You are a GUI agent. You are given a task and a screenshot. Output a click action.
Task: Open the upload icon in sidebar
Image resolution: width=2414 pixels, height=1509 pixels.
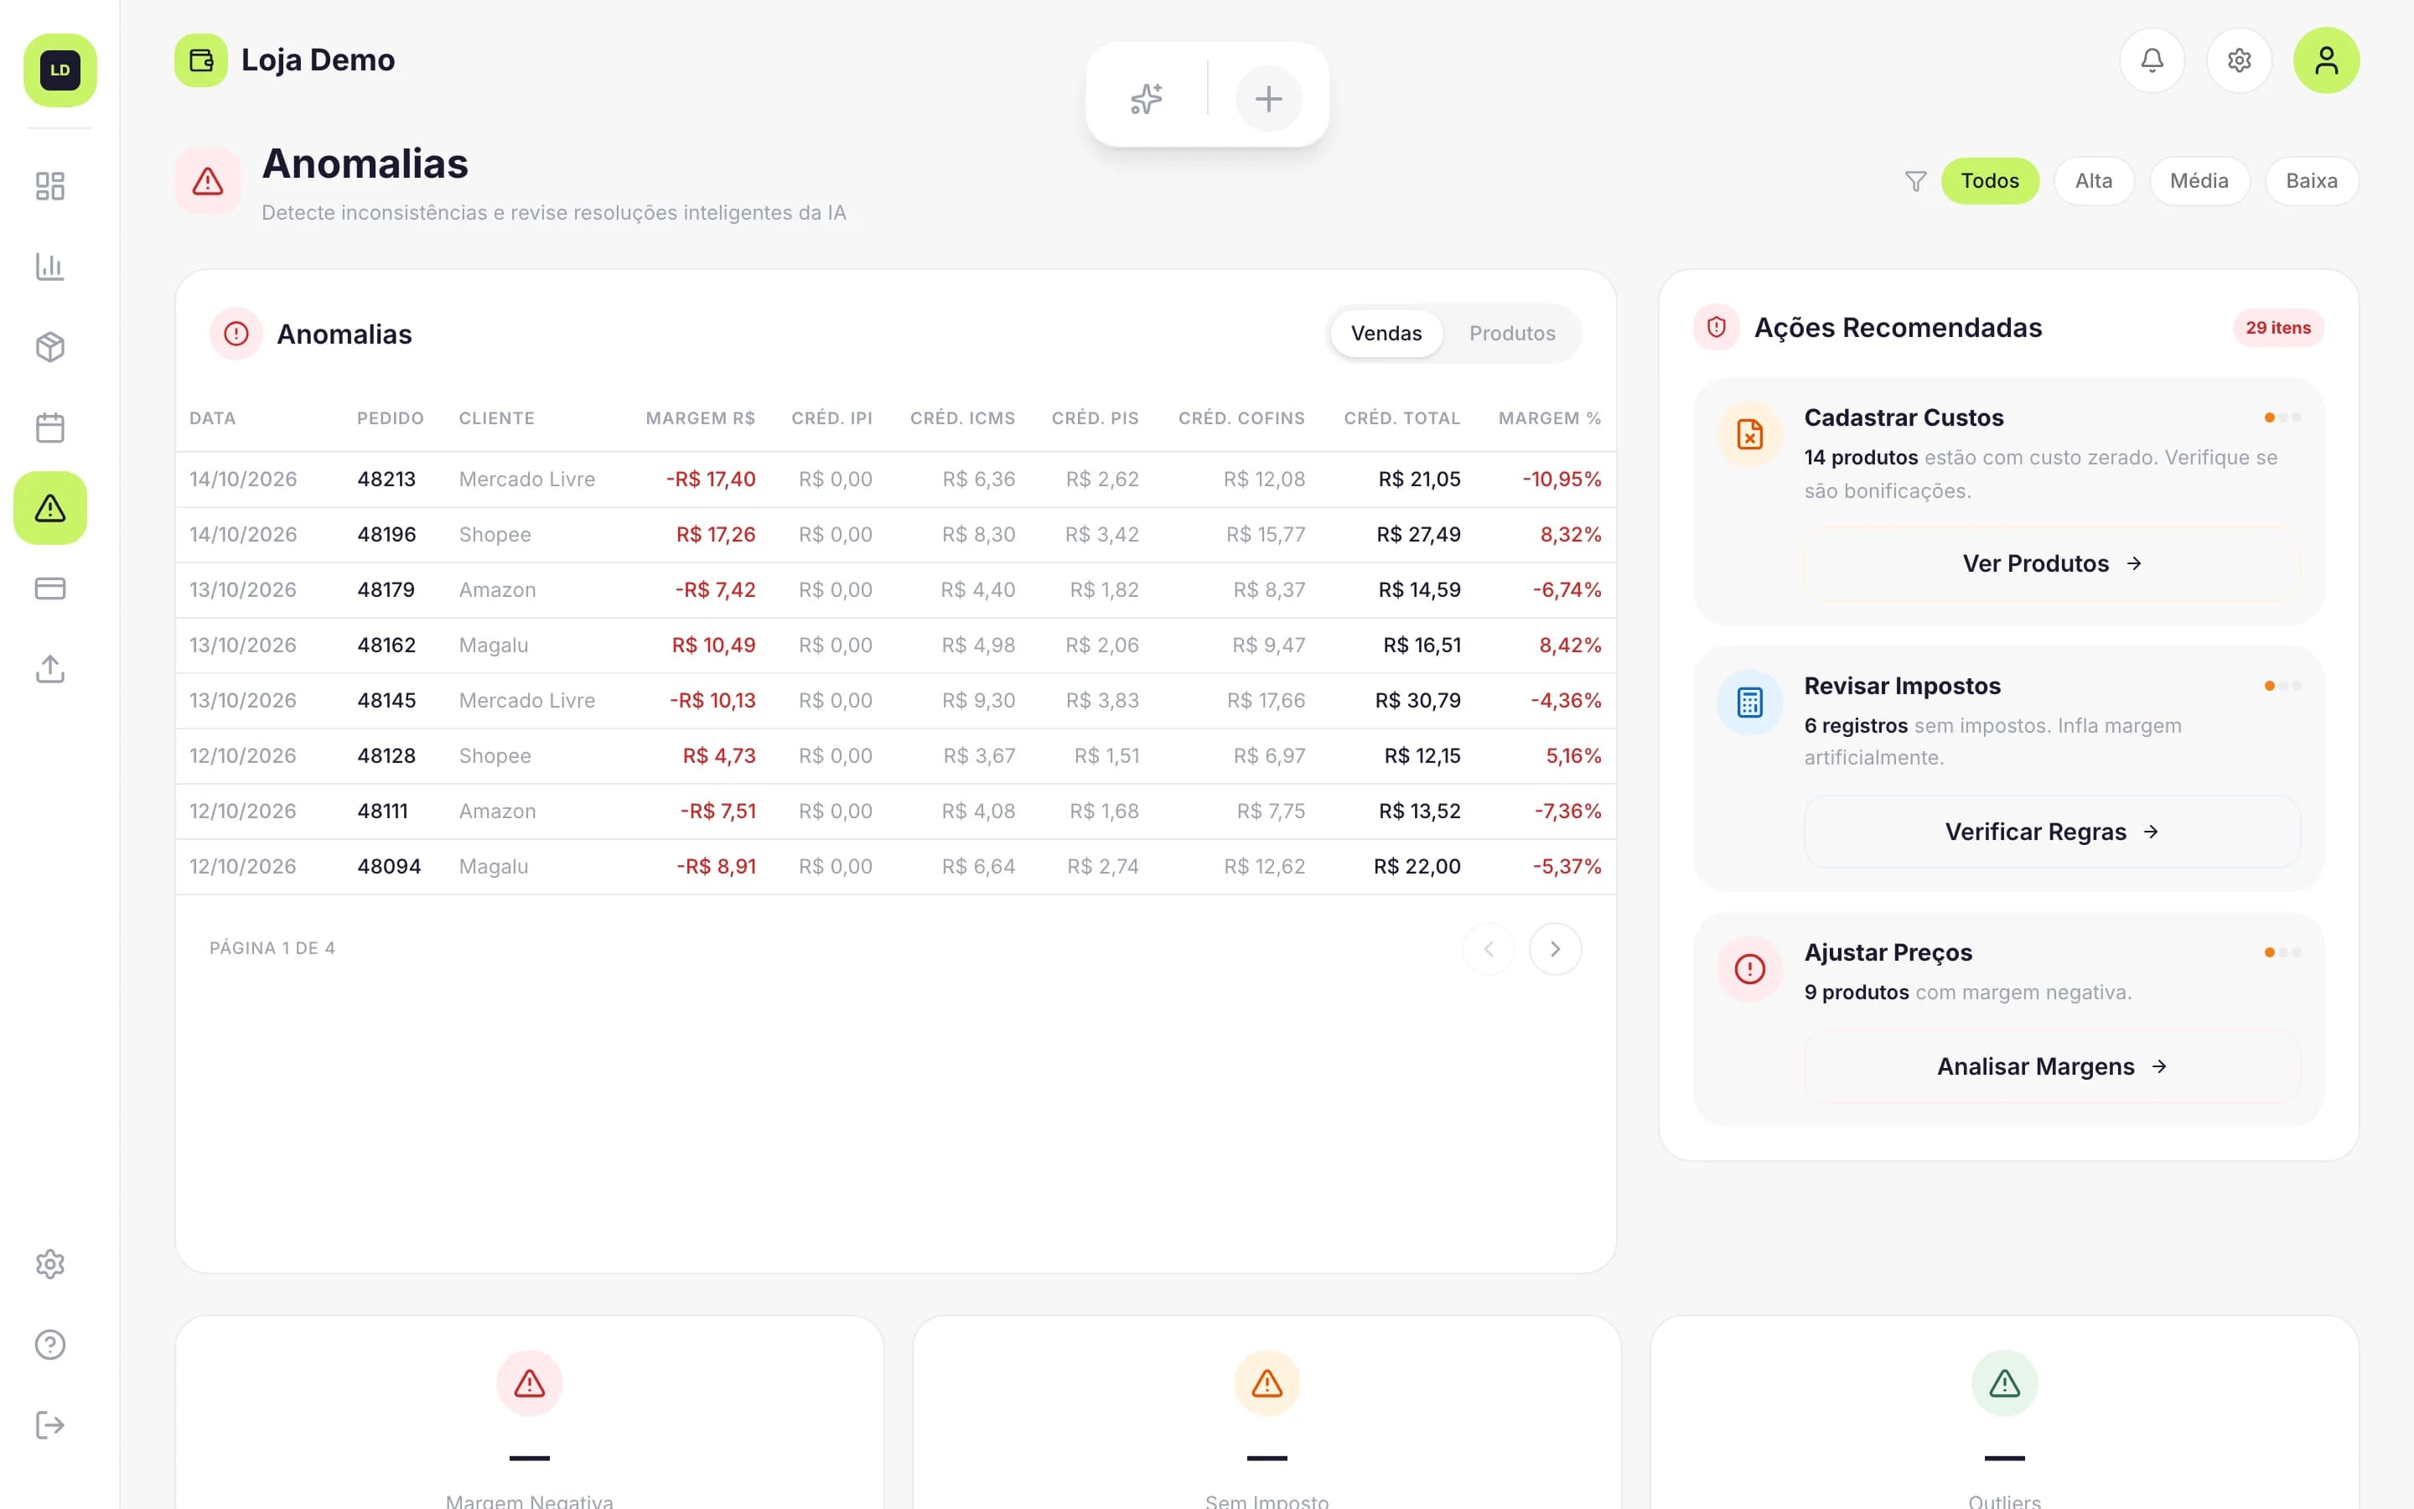tap(50, 669)
